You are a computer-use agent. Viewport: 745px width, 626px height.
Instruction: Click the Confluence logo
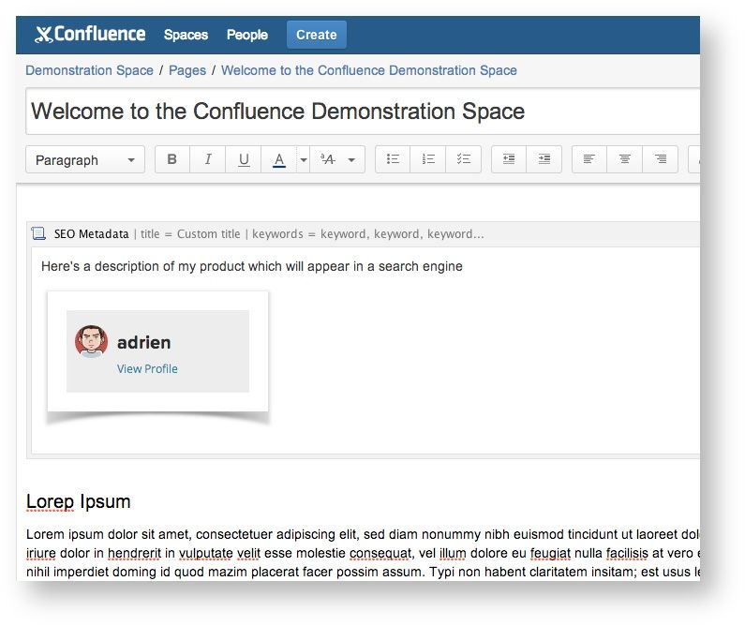click(x=90, y=34)
